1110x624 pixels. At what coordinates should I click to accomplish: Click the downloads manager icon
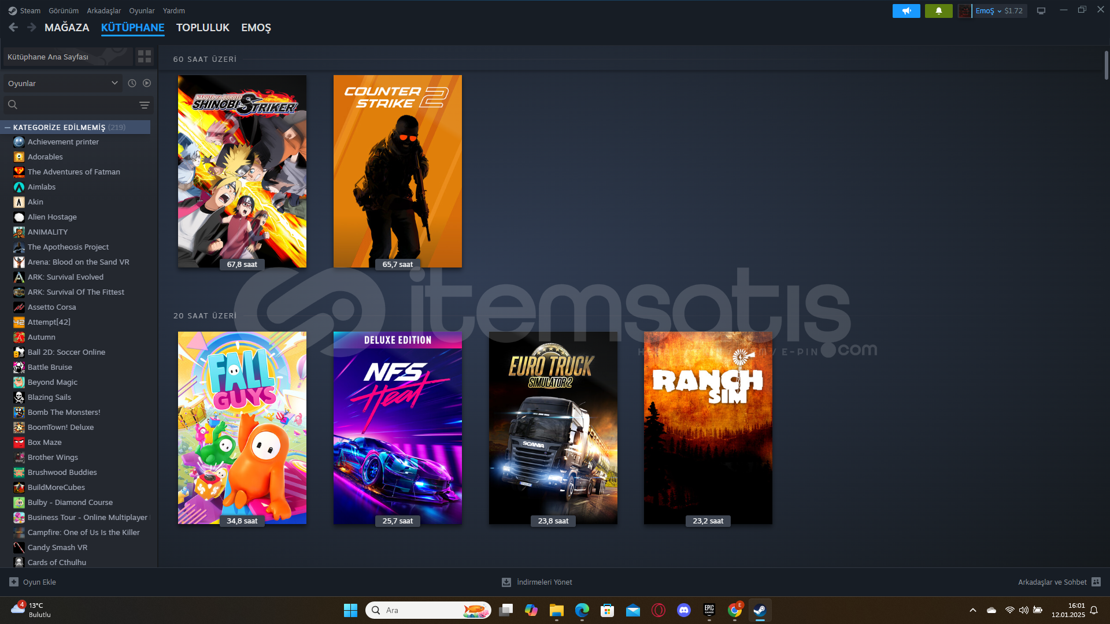506,582
